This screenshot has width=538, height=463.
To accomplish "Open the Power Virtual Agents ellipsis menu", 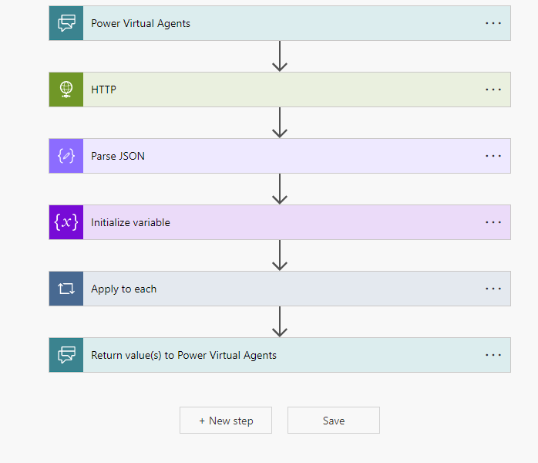I will tap(493, 23).
